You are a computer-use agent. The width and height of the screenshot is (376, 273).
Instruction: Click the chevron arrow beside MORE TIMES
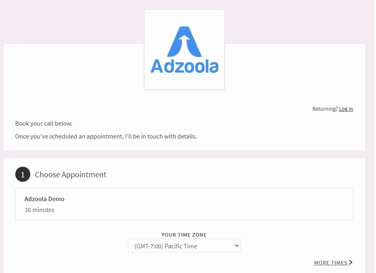click(351, 262)
